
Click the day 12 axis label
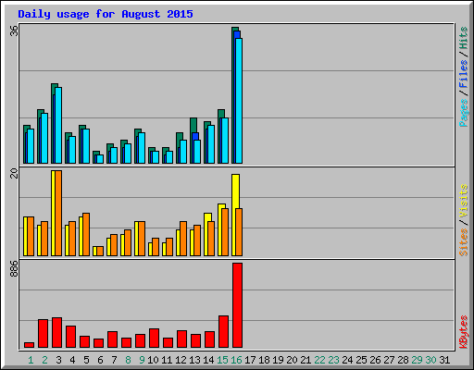(181, 360)
